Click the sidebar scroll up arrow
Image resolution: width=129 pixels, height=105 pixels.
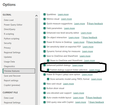point(36,16)
